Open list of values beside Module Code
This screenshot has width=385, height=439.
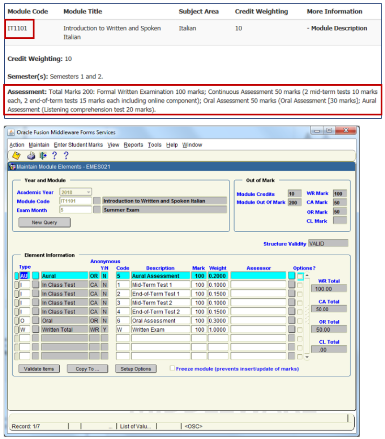click(97, 201)
